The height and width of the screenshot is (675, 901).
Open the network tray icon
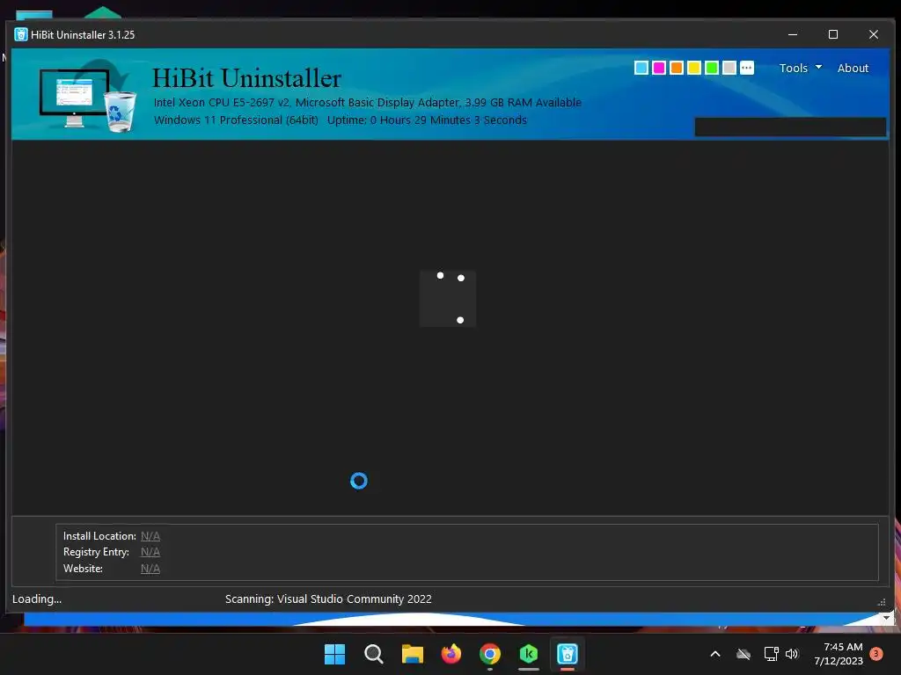coord(771,654)
